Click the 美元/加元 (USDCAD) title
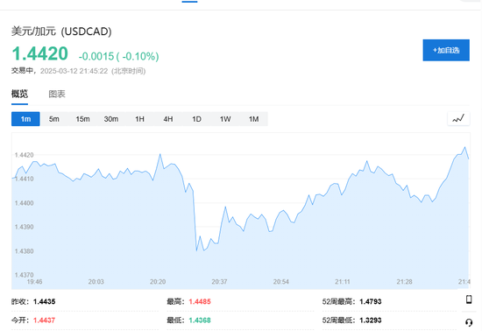 [x=61, y=32]
